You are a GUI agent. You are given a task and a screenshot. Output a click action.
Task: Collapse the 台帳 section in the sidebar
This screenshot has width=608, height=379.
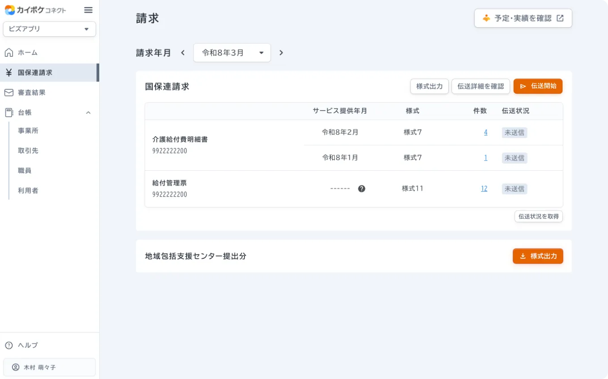[x=88, y=113]
